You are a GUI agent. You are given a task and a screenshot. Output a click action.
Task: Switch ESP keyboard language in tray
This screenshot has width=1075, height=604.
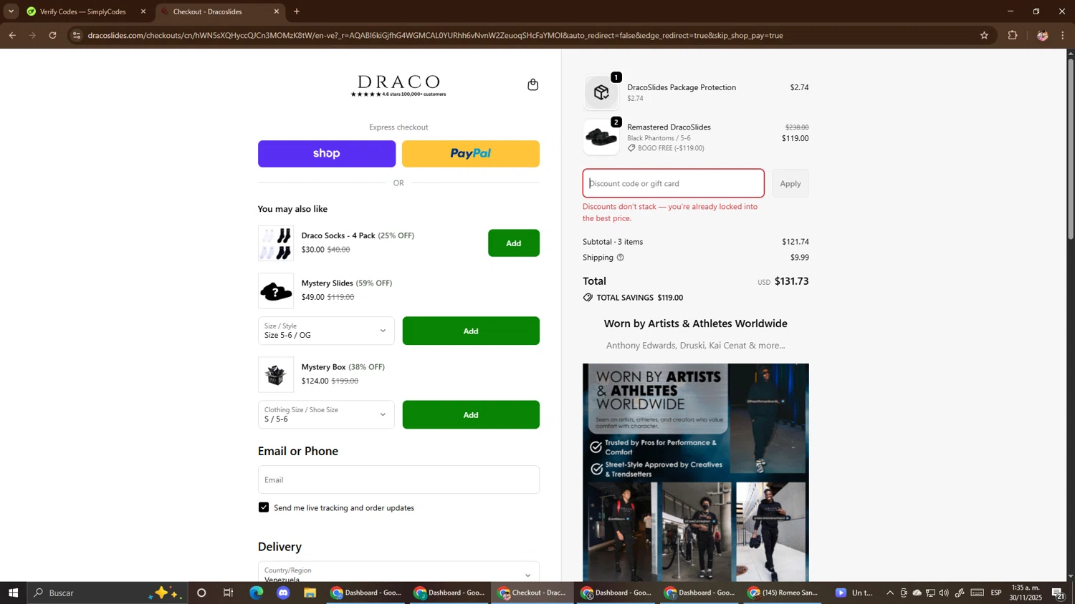click(x=996, y=593)
